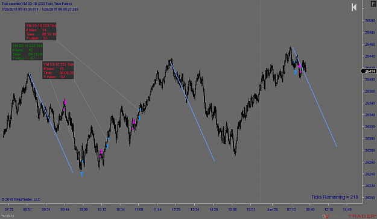Viewport: 377px width, 219px height.
Task: Click the 15:08 time axis label
Action: tap(232, 209)
